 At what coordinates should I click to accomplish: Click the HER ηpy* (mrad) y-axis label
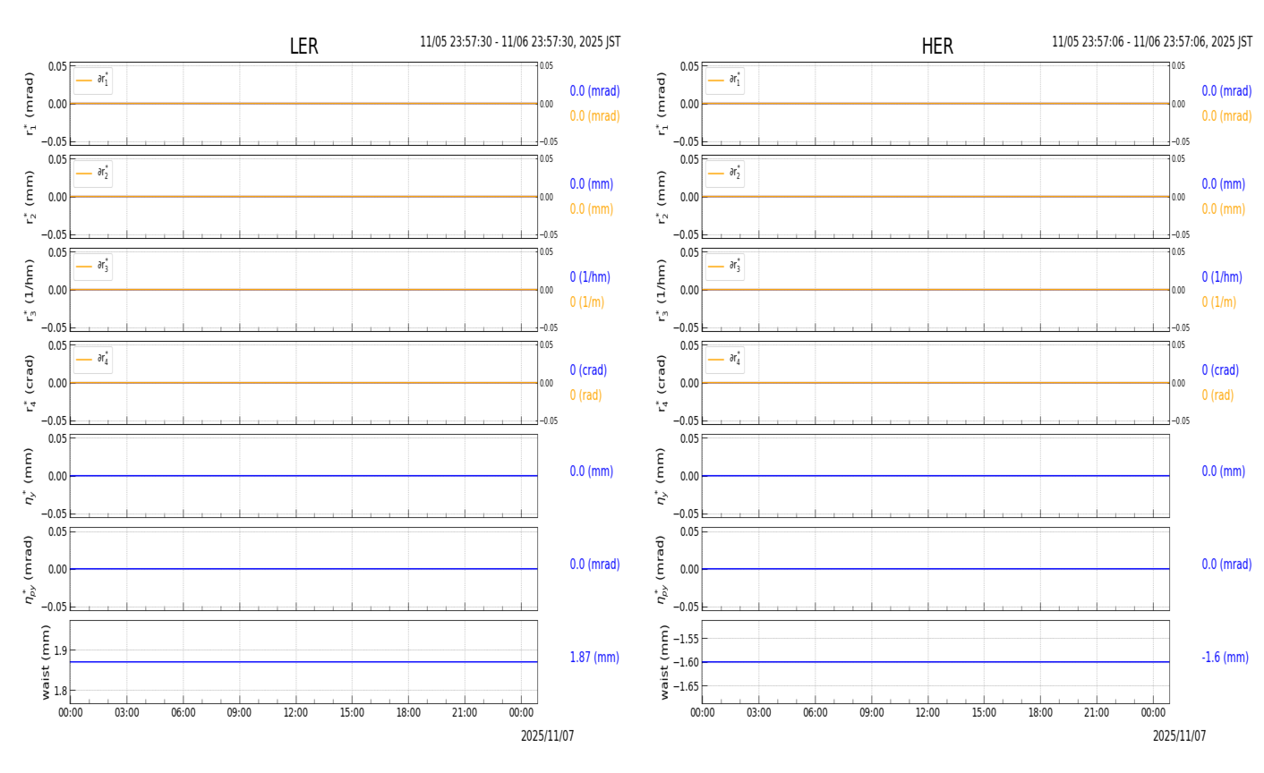pos(662,569)
